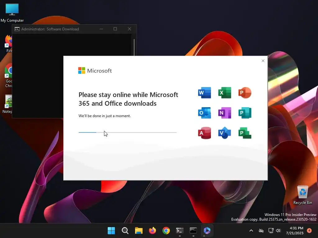Click the Access icon in installer
The image size is (318, 238).
click(x=204, y=133)
